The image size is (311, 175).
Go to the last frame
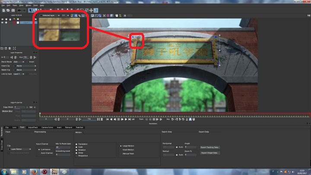[130, 119]
